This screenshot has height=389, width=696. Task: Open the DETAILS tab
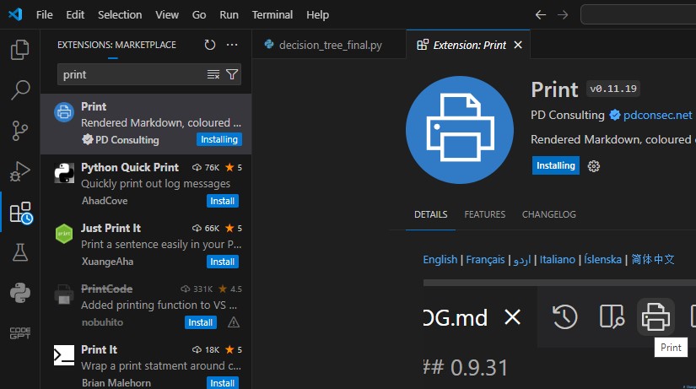[430, 214]
